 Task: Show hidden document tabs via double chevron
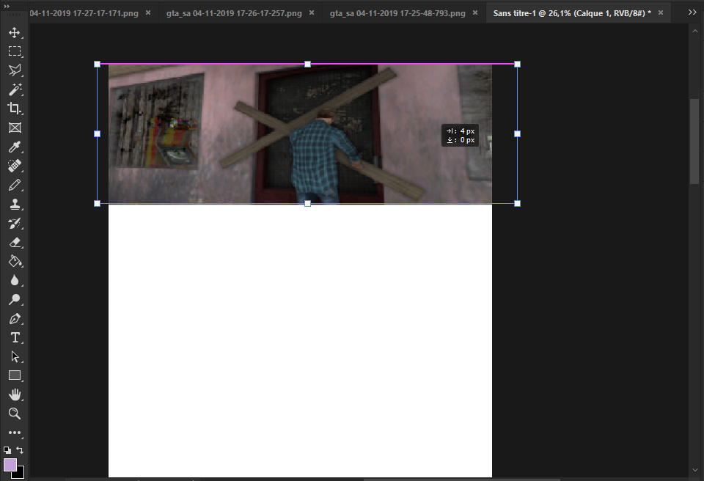[x=692, y=12]
